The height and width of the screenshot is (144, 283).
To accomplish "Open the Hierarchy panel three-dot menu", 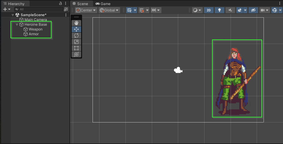I will [66, 3].
